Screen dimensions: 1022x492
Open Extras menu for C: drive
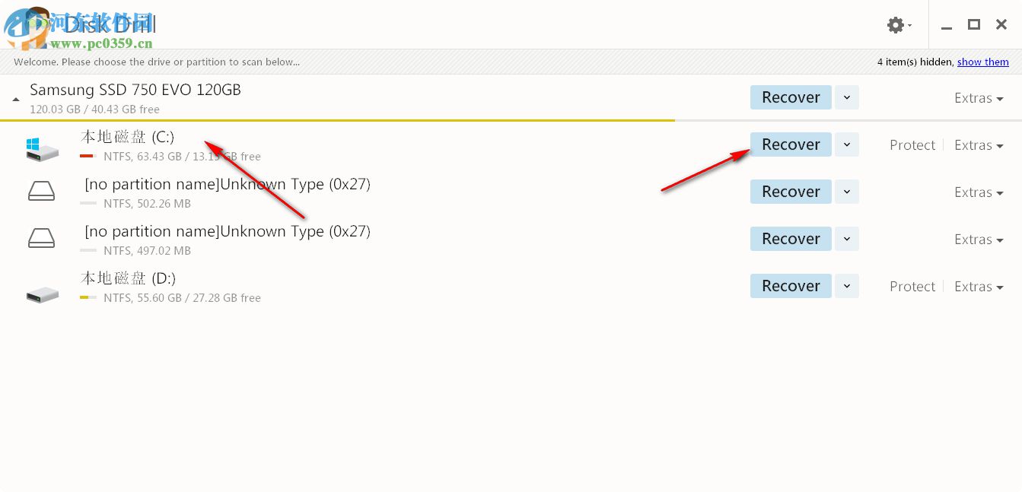point(979,145)
